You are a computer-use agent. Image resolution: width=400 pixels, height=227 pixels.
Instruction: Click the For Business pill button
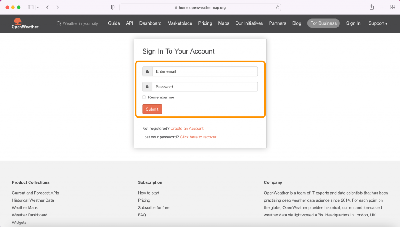[x=323, y=23]
